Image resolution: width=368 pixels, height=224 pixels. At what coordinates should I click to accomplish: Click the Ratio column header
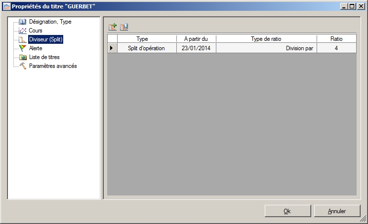336,38
